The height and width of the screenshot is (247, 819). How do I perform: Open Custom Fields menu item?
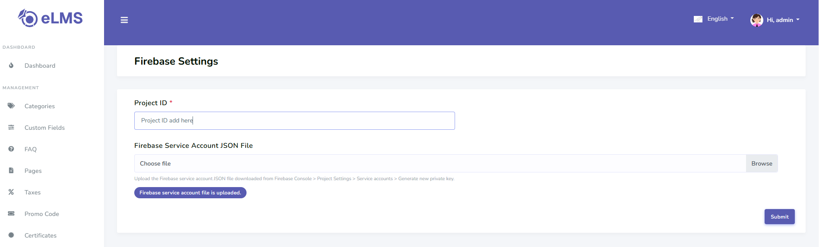pyautogui.click(x=44, y=128)
